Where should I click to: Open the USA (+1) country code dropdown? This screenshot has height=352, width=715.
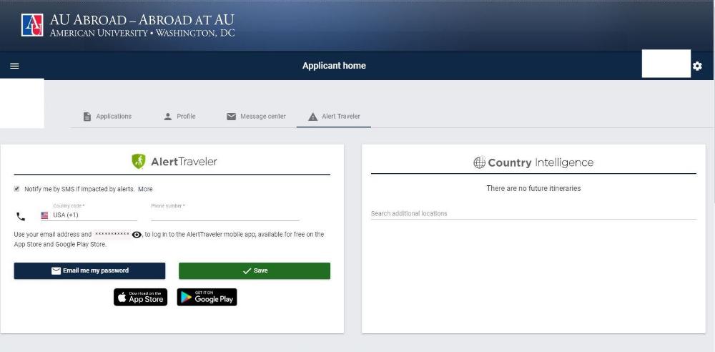(89, 215)
